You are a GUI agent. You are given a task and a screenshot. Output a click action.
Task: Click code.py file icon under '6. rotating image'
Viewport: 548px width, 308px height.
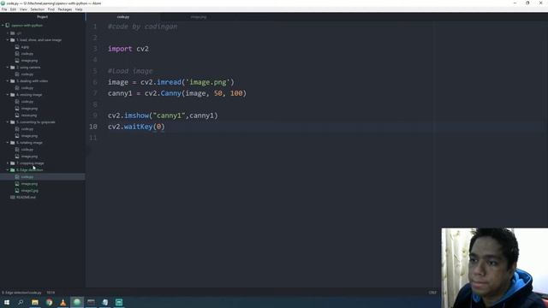coord(17,150)
